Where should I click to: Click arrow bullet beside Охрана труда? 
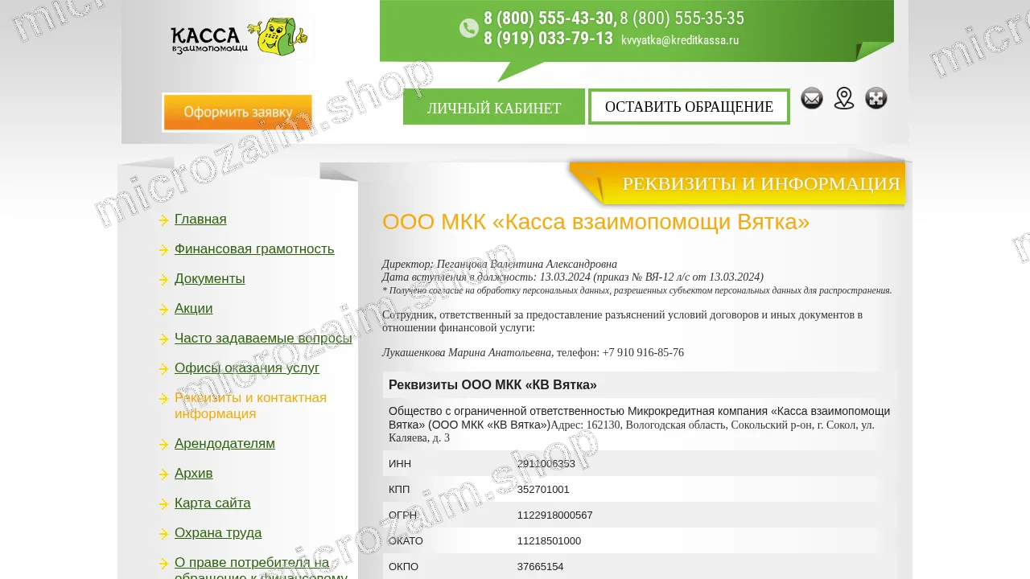[164, 534]
